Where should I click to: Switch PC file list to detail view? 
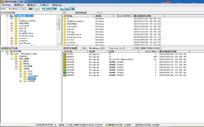[x=54, y=9]
